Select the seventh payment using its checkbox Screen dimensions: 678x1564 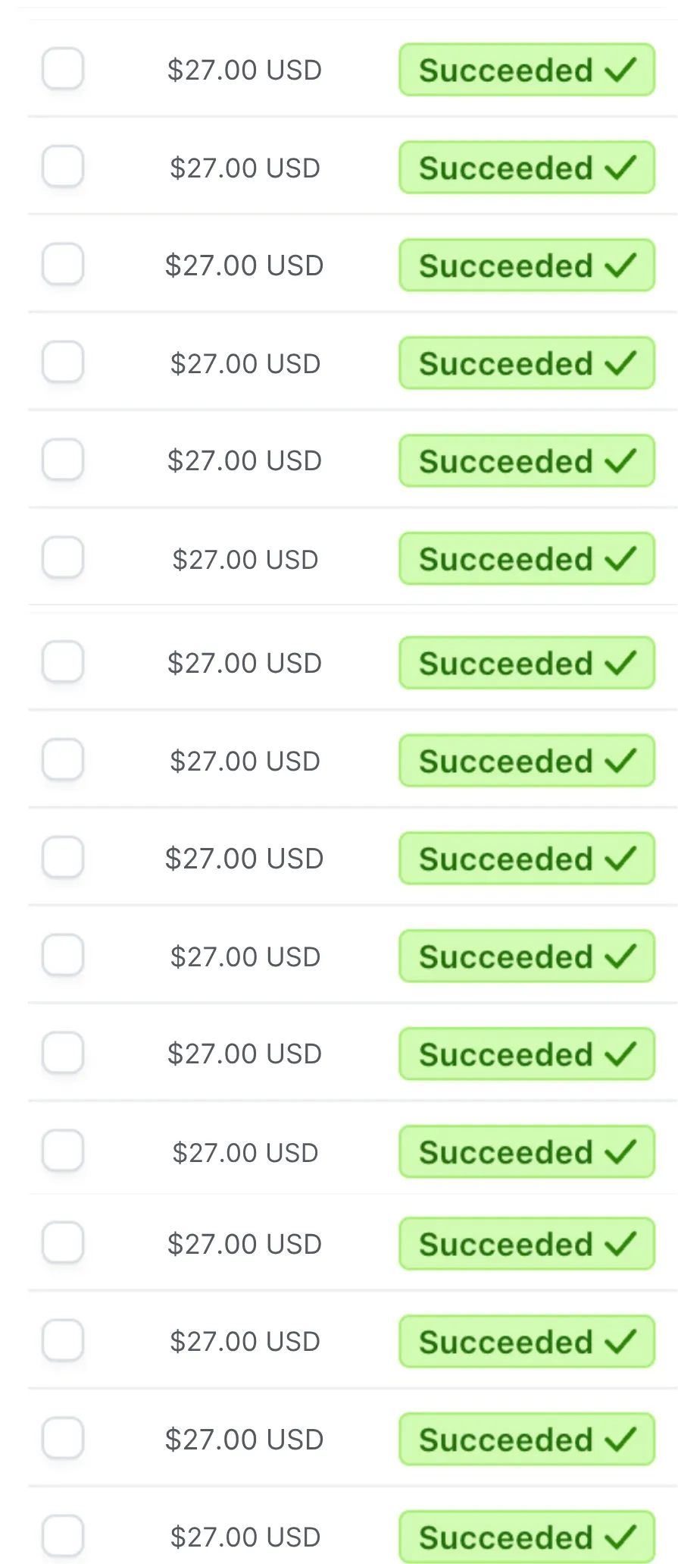(x=63, y=662)
